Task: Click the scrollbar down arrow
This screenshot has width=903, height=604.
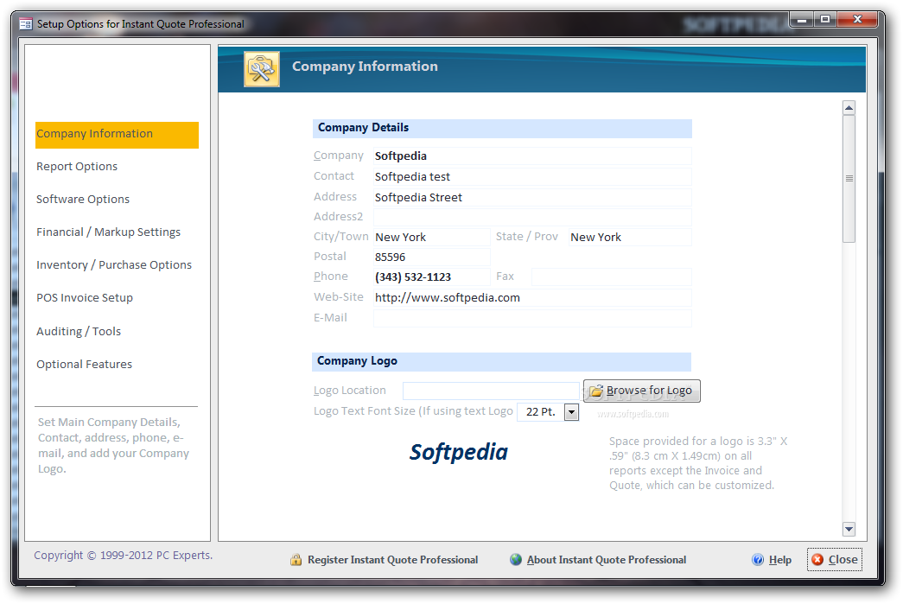Action: pyautogui.click(x=849, y=529)
